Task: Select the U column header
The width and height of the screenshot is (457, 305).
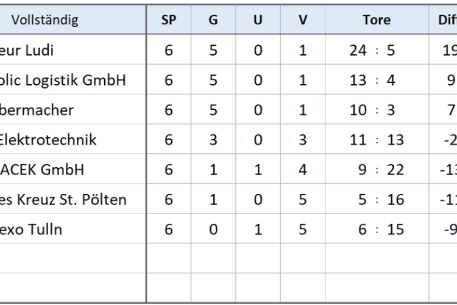Action: 258,20
